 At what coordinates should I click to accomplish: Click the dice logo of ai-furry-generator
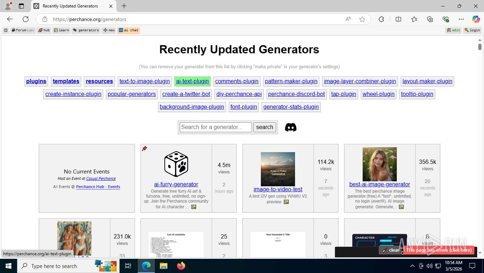176,164
